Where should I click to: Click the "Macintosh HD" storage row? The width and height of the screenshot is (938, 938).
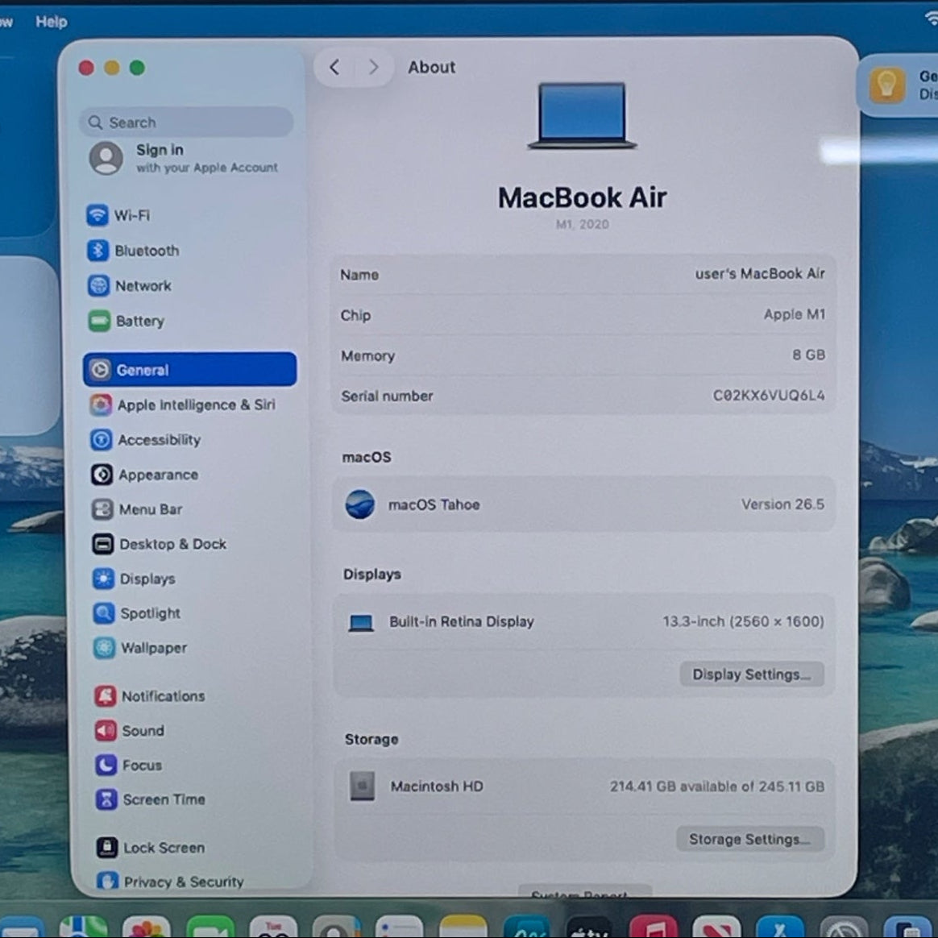[584, 786]
